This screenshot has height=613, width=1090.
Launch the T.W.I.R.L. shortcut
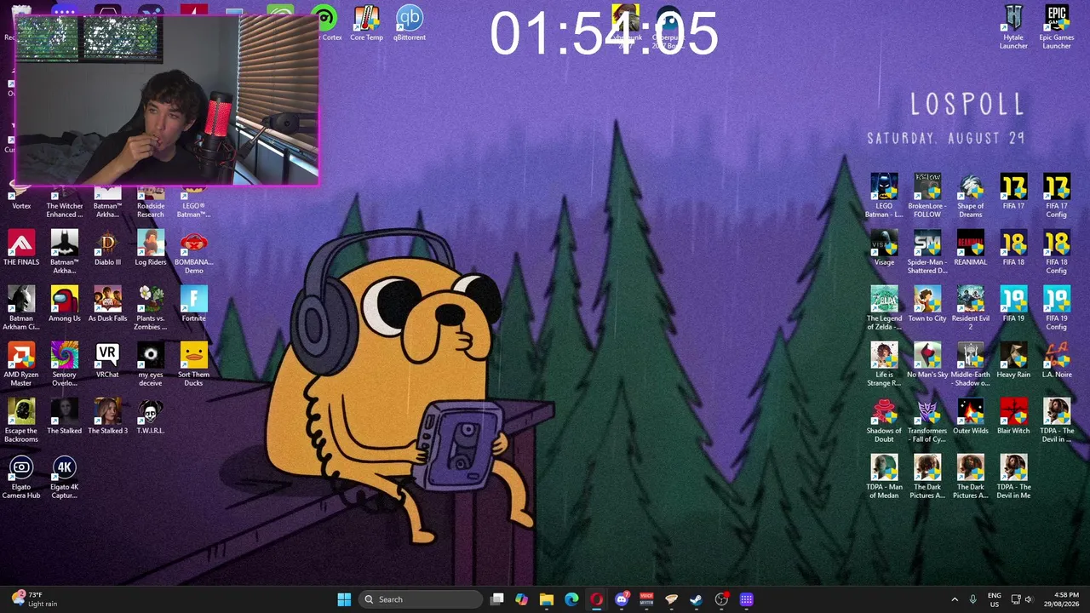151,417
